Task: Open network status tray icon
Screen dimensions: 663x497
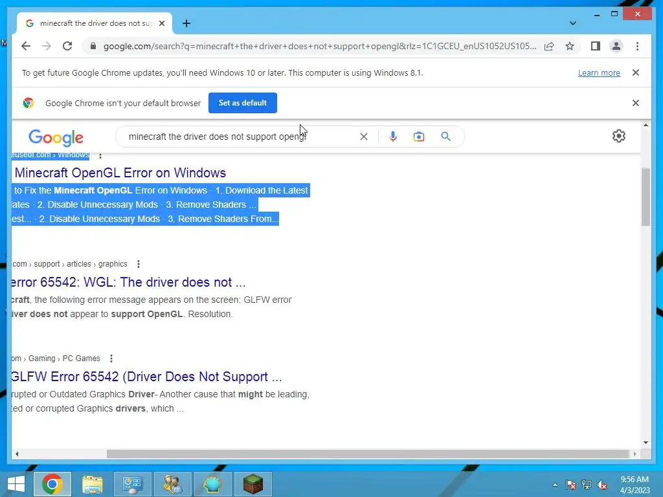Action: (587, 485)
